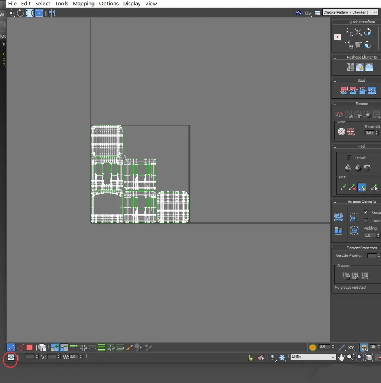Viewport: 381px width, 383px height.
Task: Select the Mirror tool in top toolbar
Action: 51,13
